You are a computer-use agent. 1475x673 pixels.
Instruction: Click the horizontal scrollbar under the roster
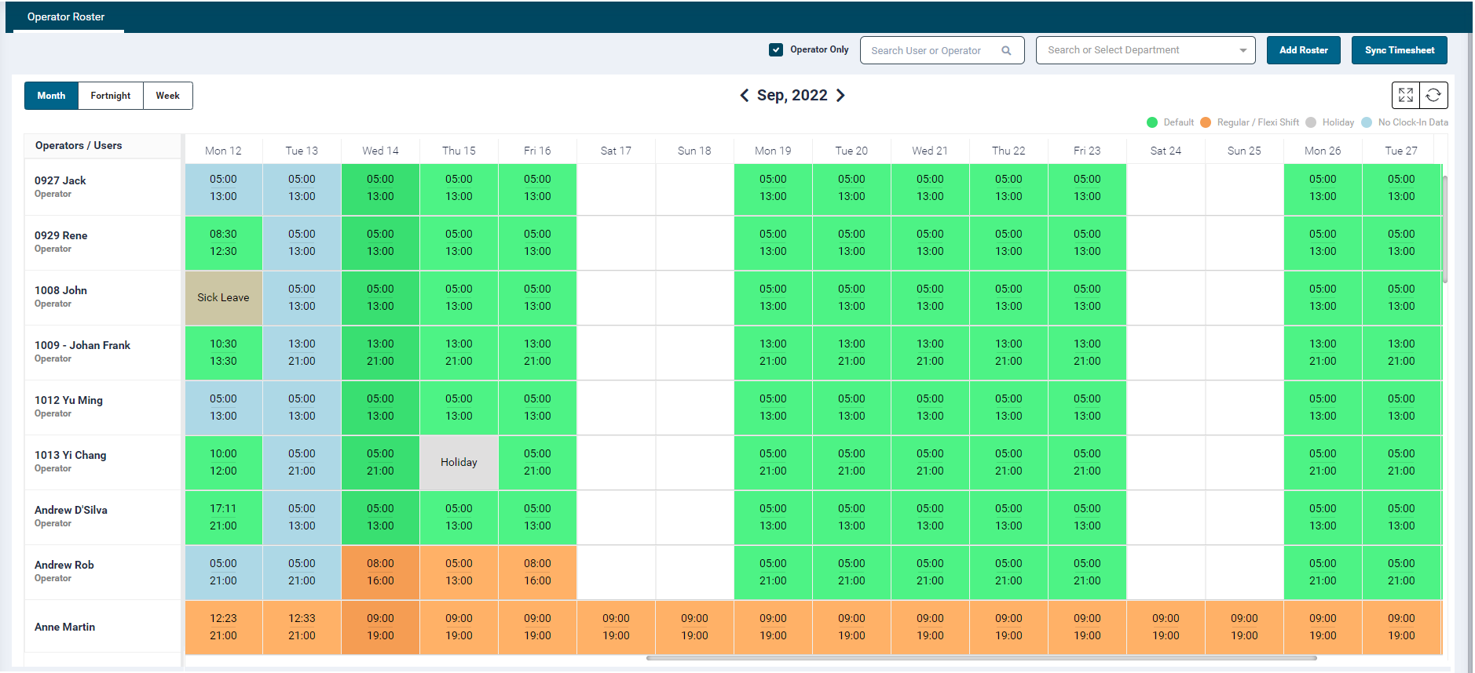pos(980,658)
